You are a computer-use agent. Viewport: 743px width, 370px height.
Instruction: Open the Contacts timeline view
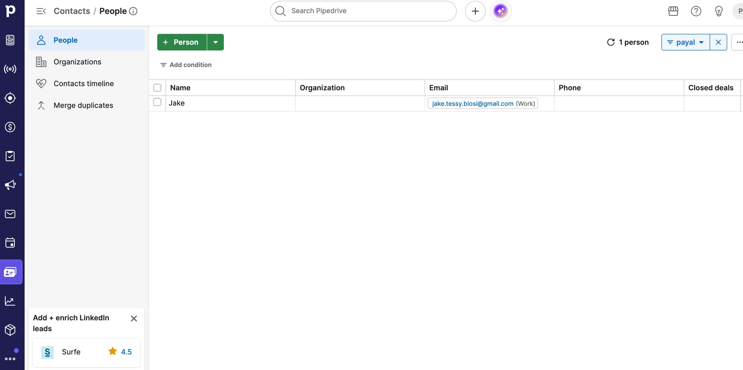point(84,83)
